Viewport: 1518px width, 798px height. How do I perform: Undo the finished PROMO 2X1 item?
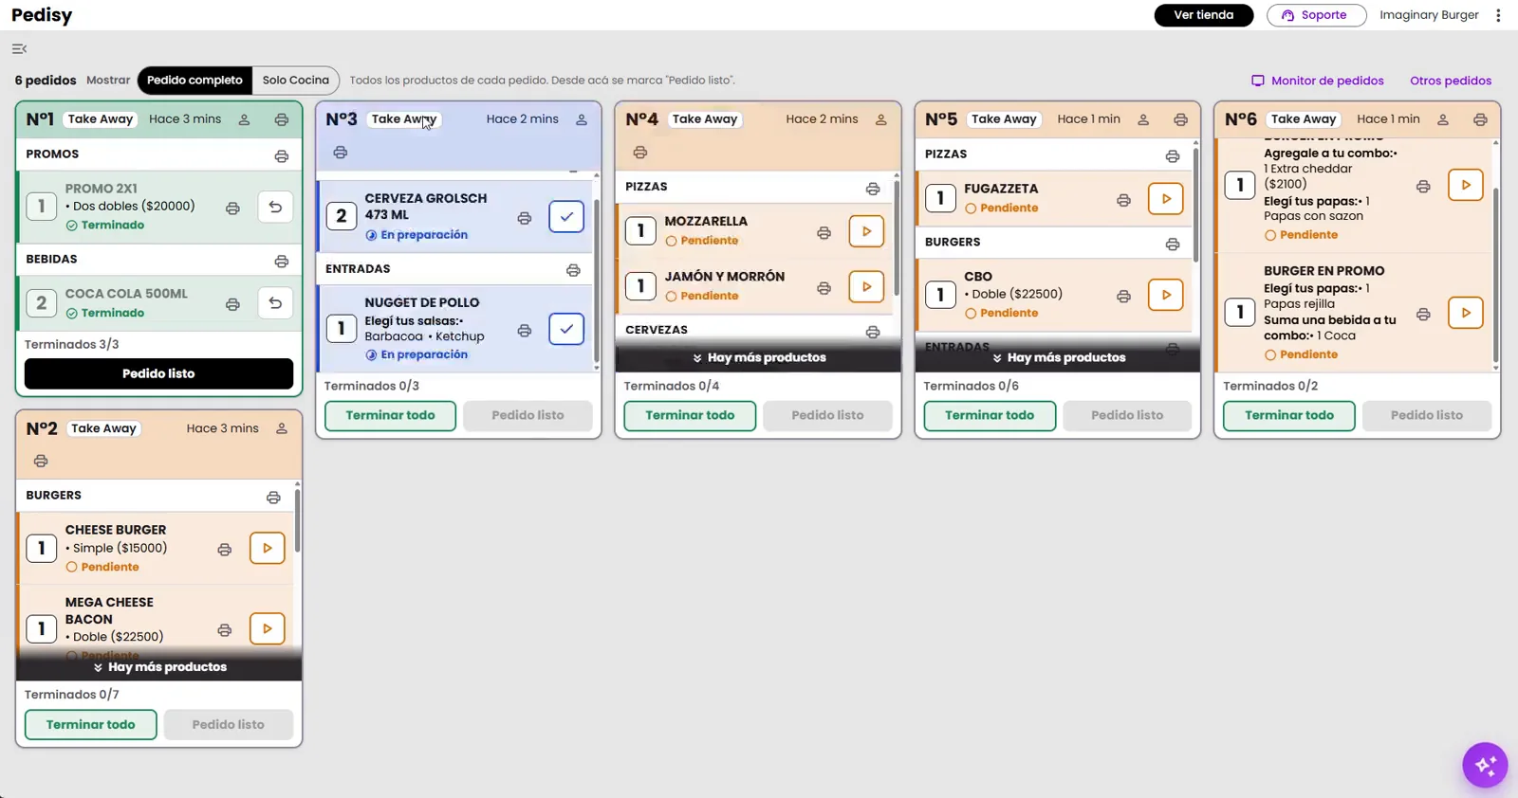275,207
